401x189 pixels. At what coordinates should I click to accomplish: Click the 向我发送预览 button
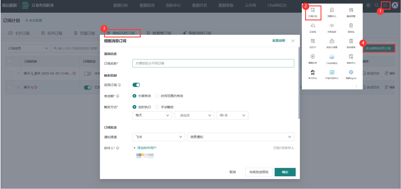[x=259, y=172]
